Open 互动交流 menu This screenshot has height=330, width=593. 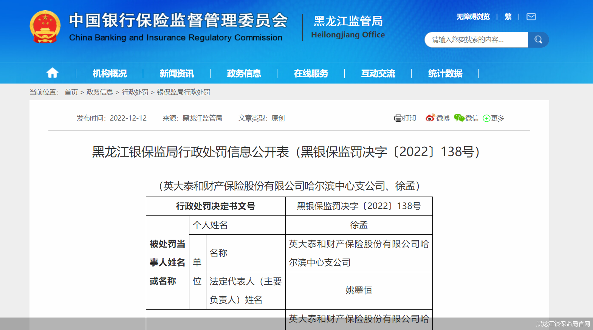coord(378,73)
